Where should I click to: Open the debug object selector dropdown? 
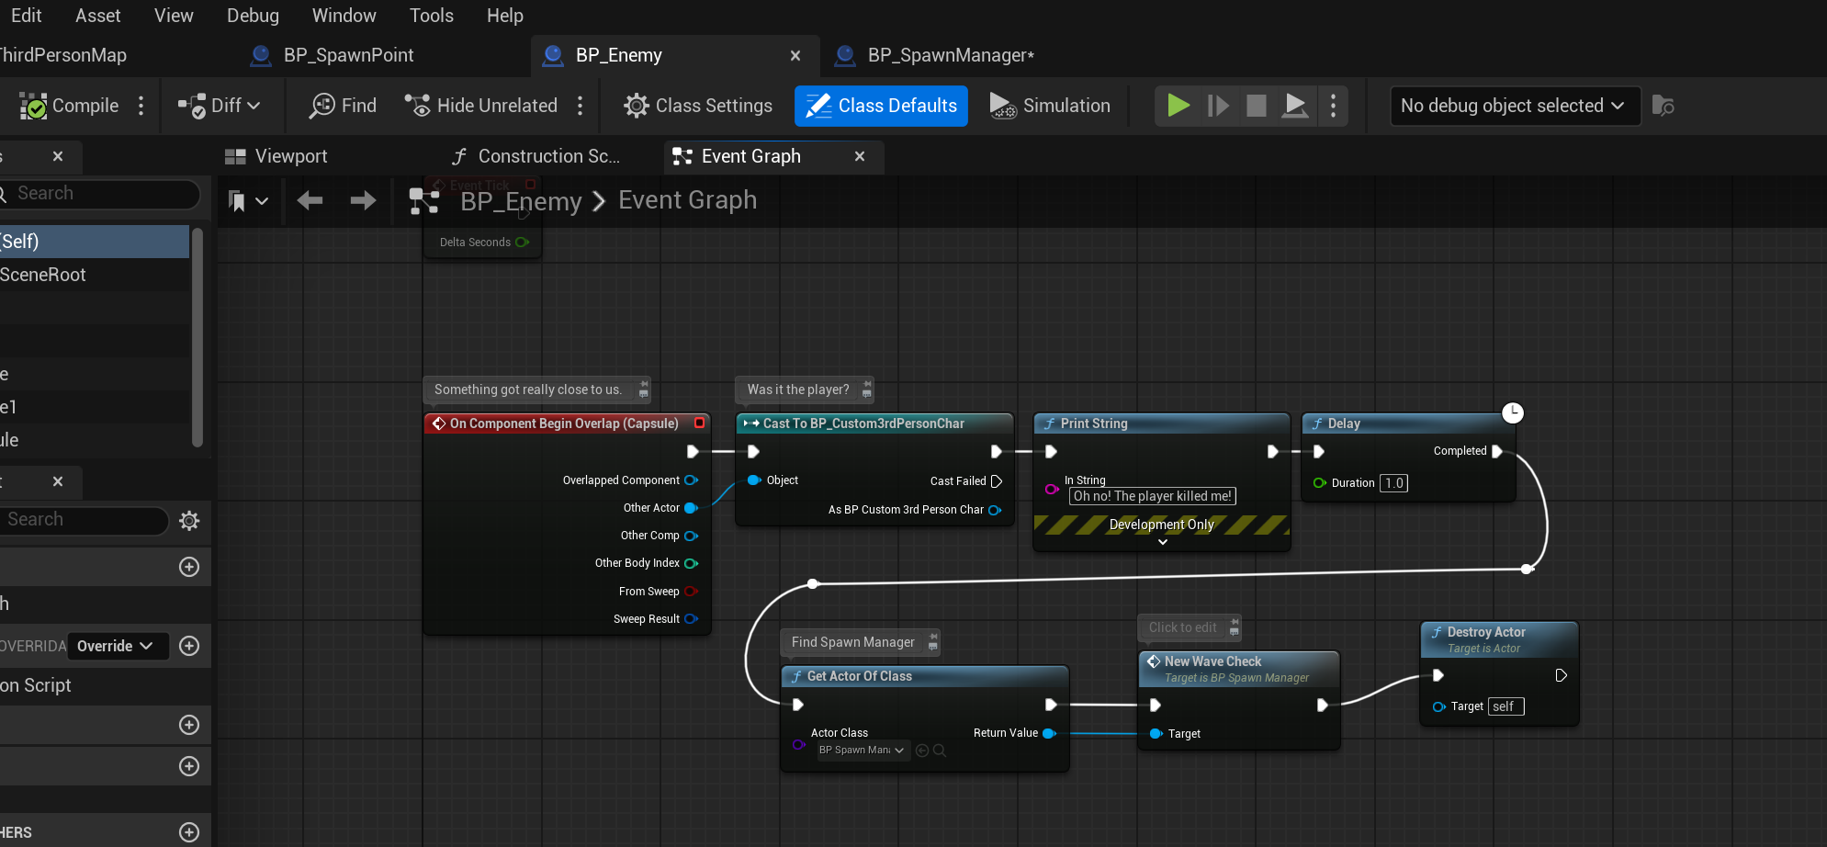(x=1515, y=106)
